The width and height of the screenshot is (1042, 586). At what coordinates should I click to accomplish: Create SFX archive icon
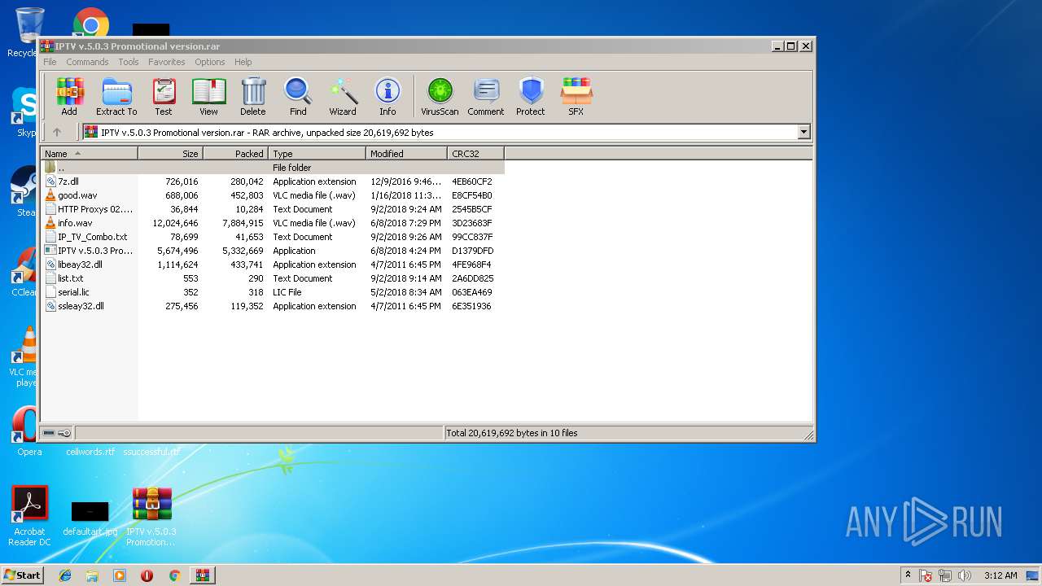[576, 97]
